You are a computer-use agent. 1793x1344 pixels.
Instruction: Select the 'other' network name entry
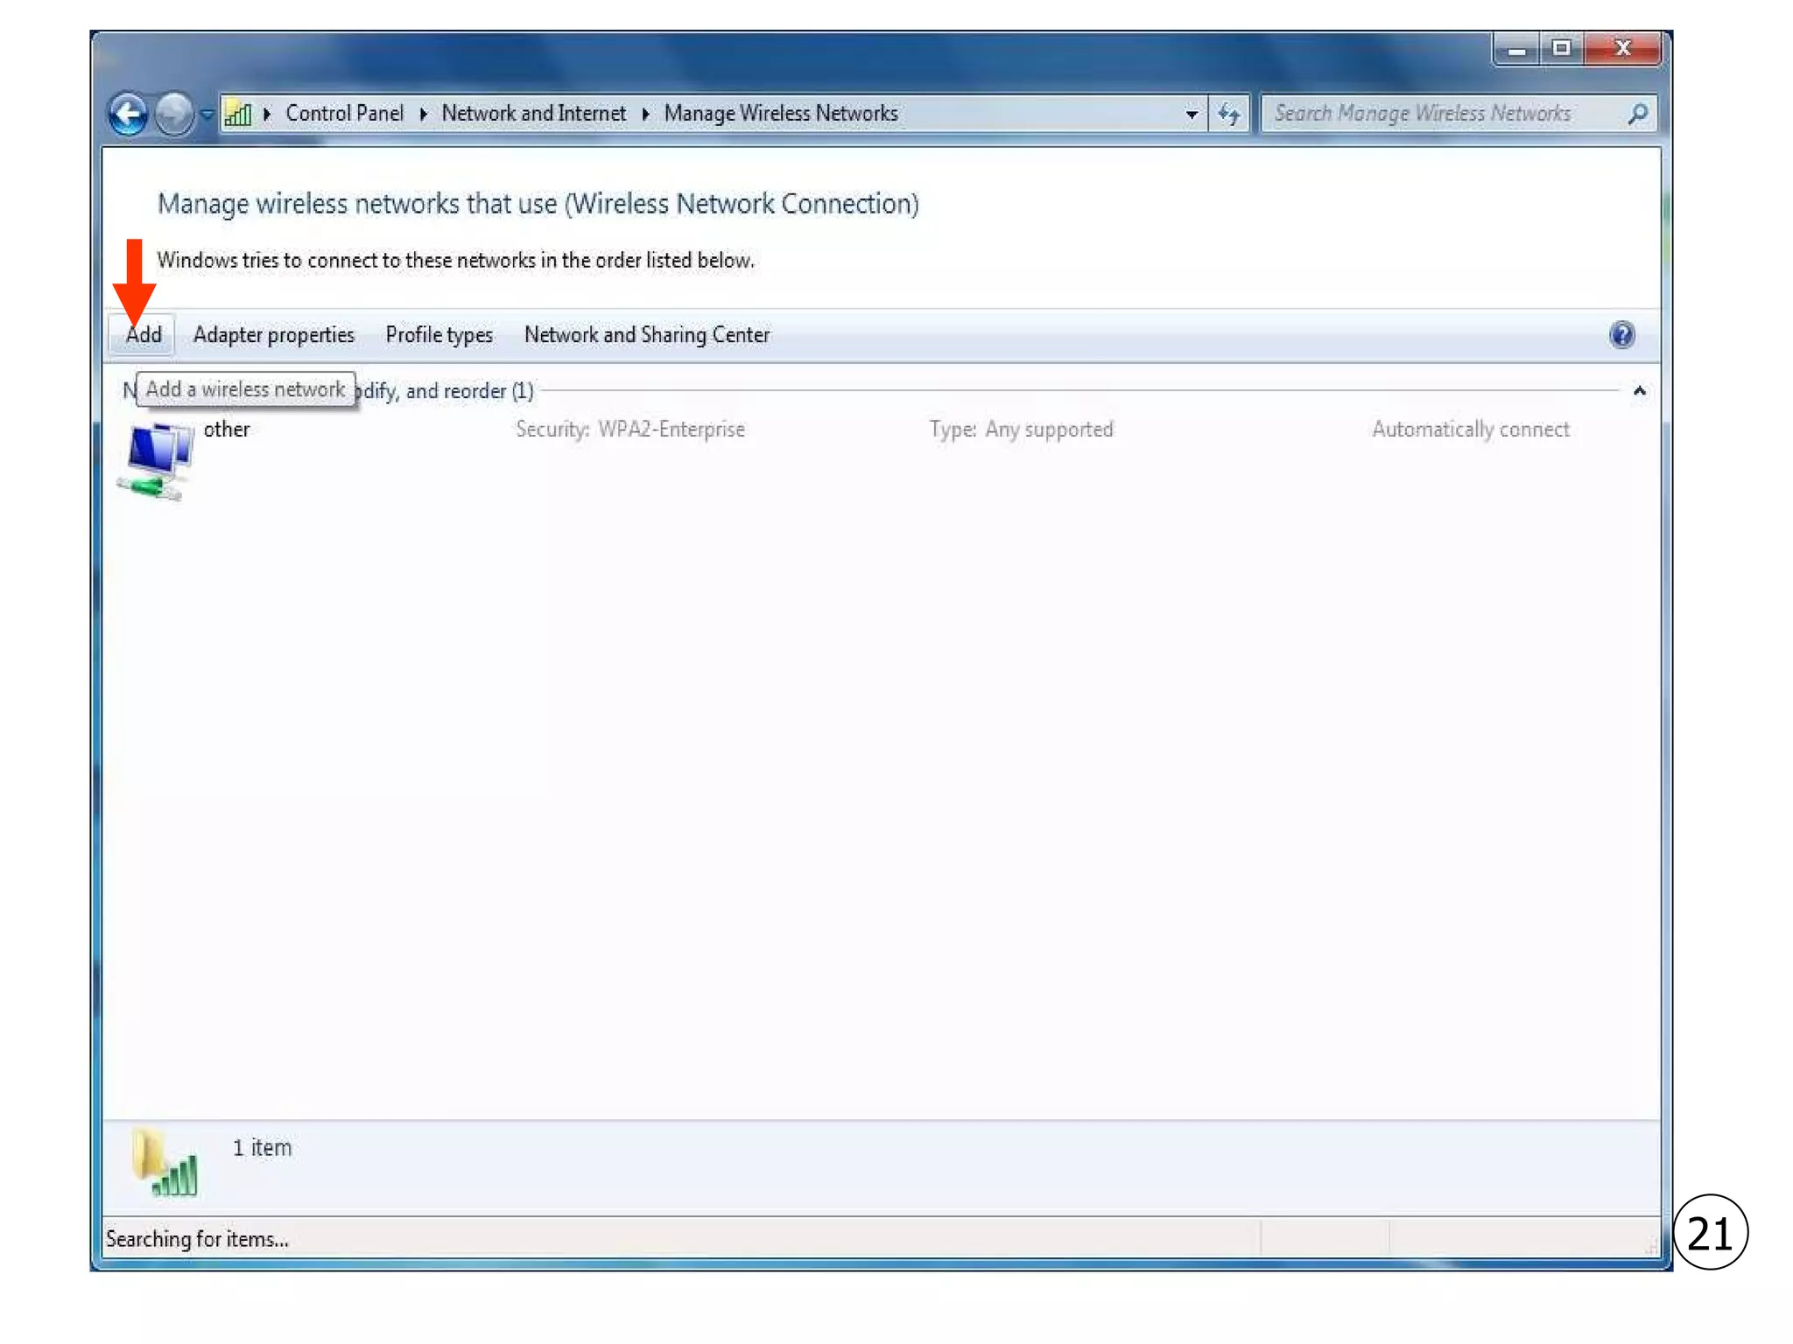pos(227,429)
